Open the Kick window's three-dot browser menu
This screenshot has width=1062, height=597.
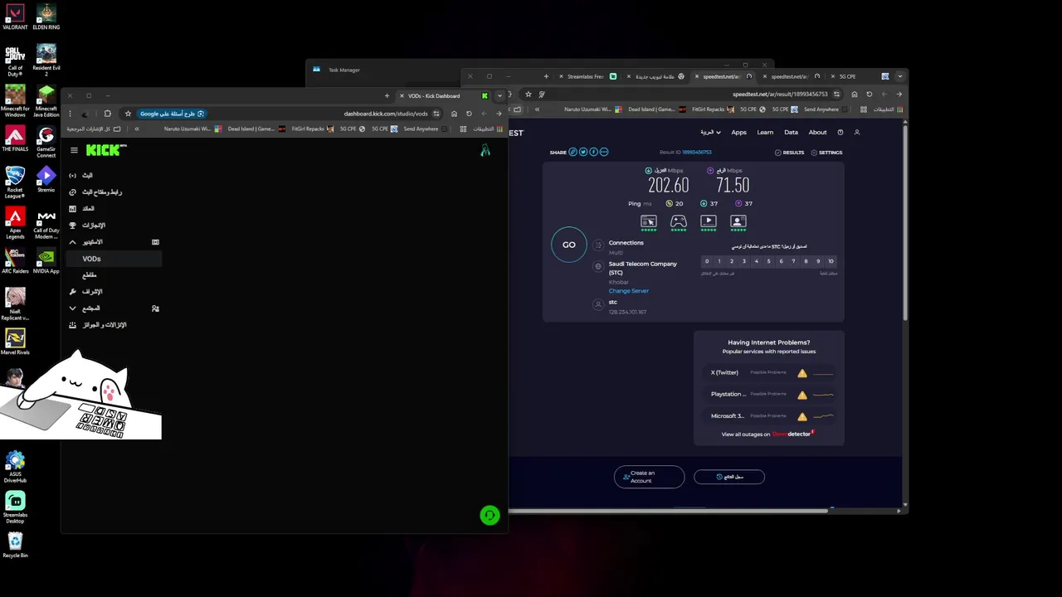(x=71, y=114)
